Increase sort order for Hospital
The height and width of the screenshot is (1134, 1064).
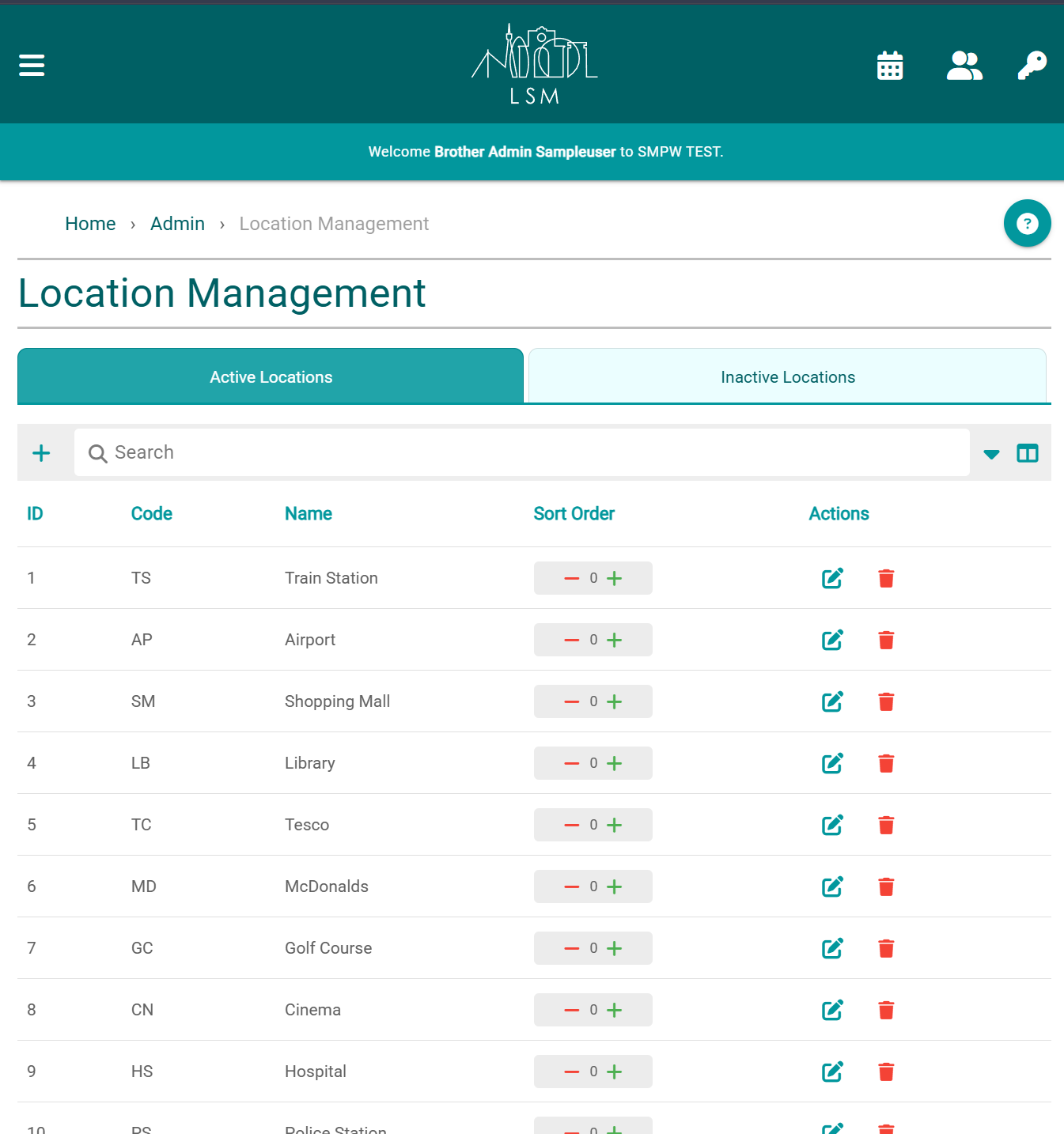615,1072
